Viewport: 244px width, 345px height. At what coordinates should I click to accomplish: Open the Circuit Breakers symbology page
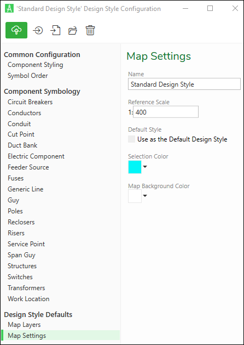click(30, 102)
